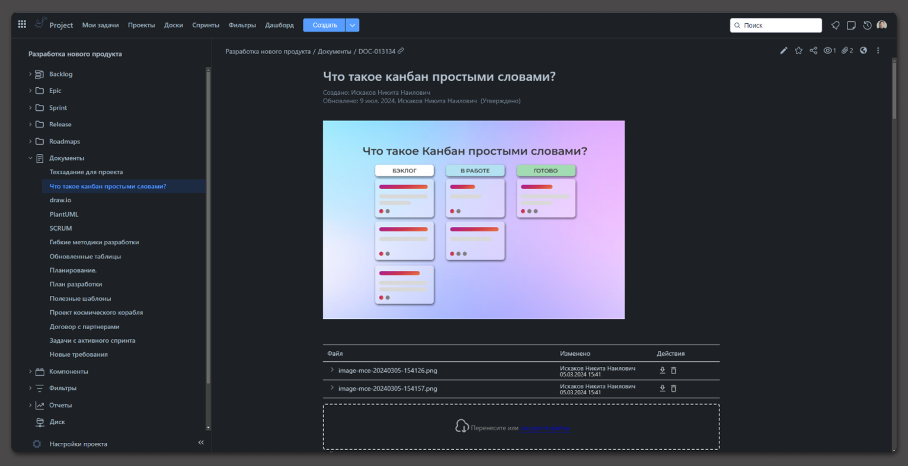This screenshot has height=466, width=908.
Task: Open the sticky notes icon
Action: 851,25
